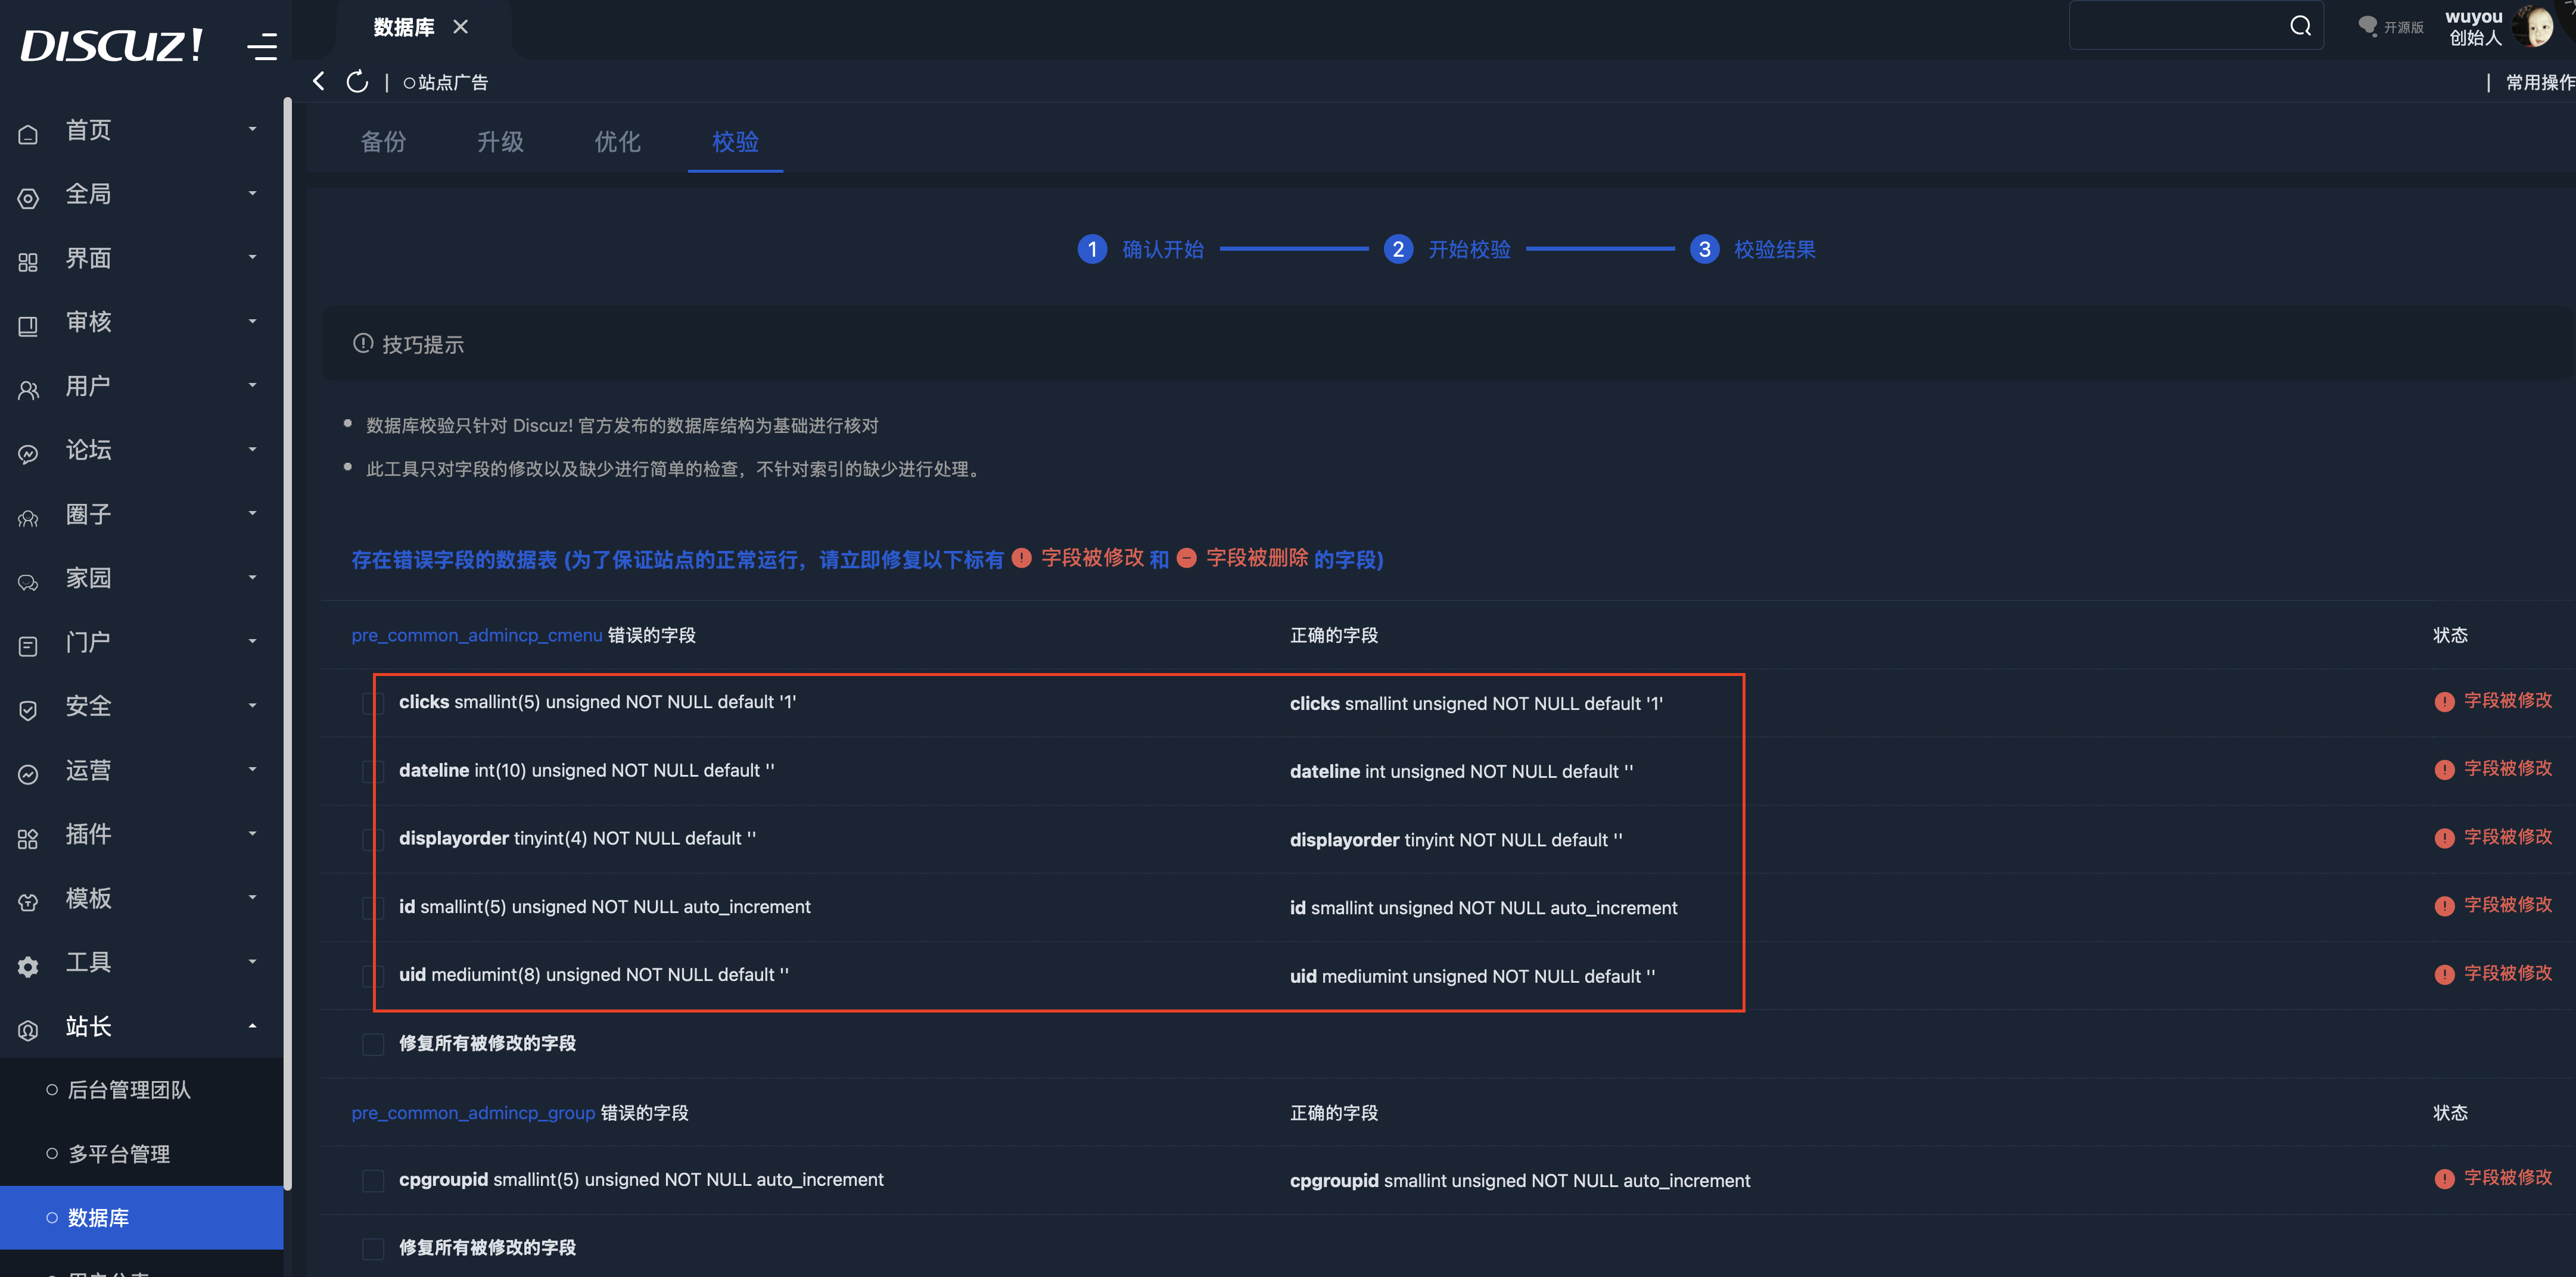Switch to the 优化 tab

(617, 142)
